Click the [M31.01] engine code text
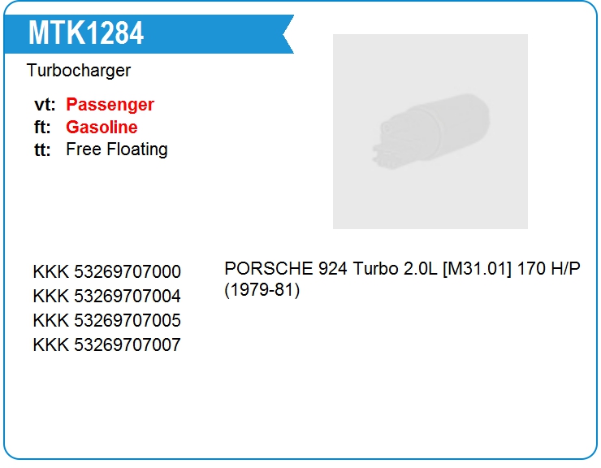The height and width of the screenshot is (468, 601). click(x=477, y=268)
